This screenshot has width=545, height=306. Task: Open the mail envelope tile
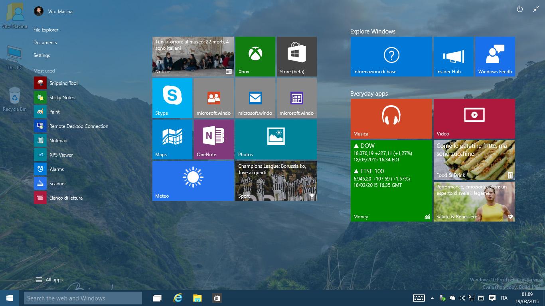[x=255, y=98]
